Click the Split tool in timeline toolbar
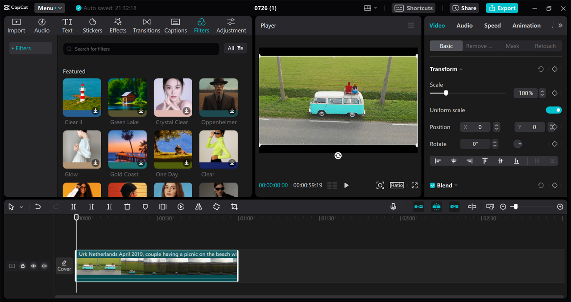Image resolution: width=571 pixels, height=302 pixels. tap(74, 207)
